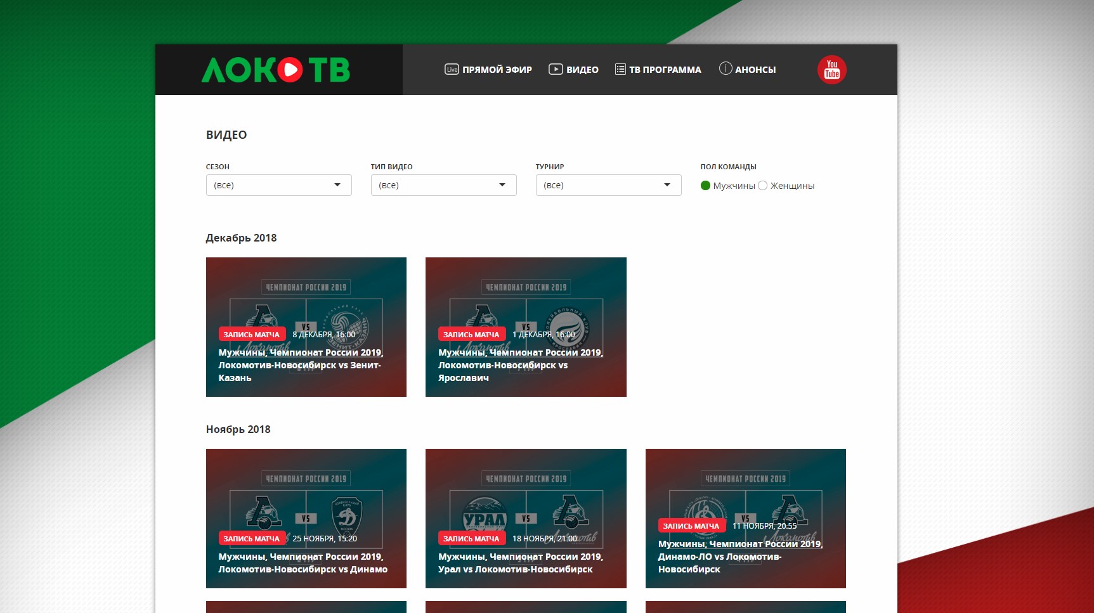This screenshot has width=1094, height=613.
Task: Click Запись матча badge on 18 ноября card
Action: (x=471, y=538)
